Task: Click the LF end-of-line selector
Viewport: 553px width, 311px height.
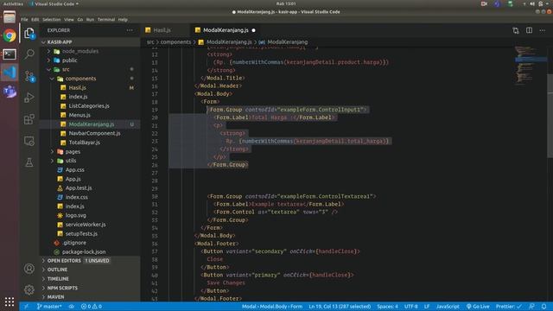Action: 427,307
